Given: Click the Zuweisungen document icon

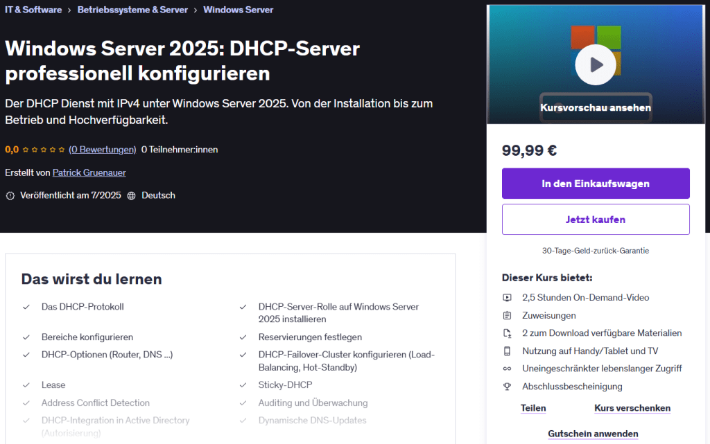Looking at the screenshot, I should (507, 316).
